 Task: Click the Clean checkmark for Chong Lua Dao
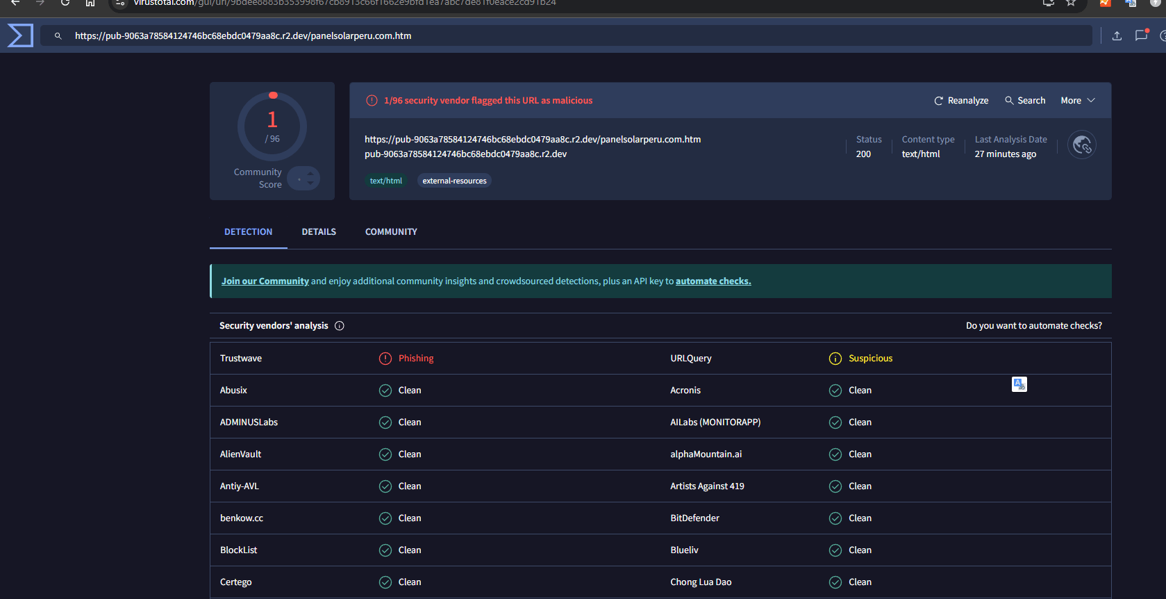(835, 582)
